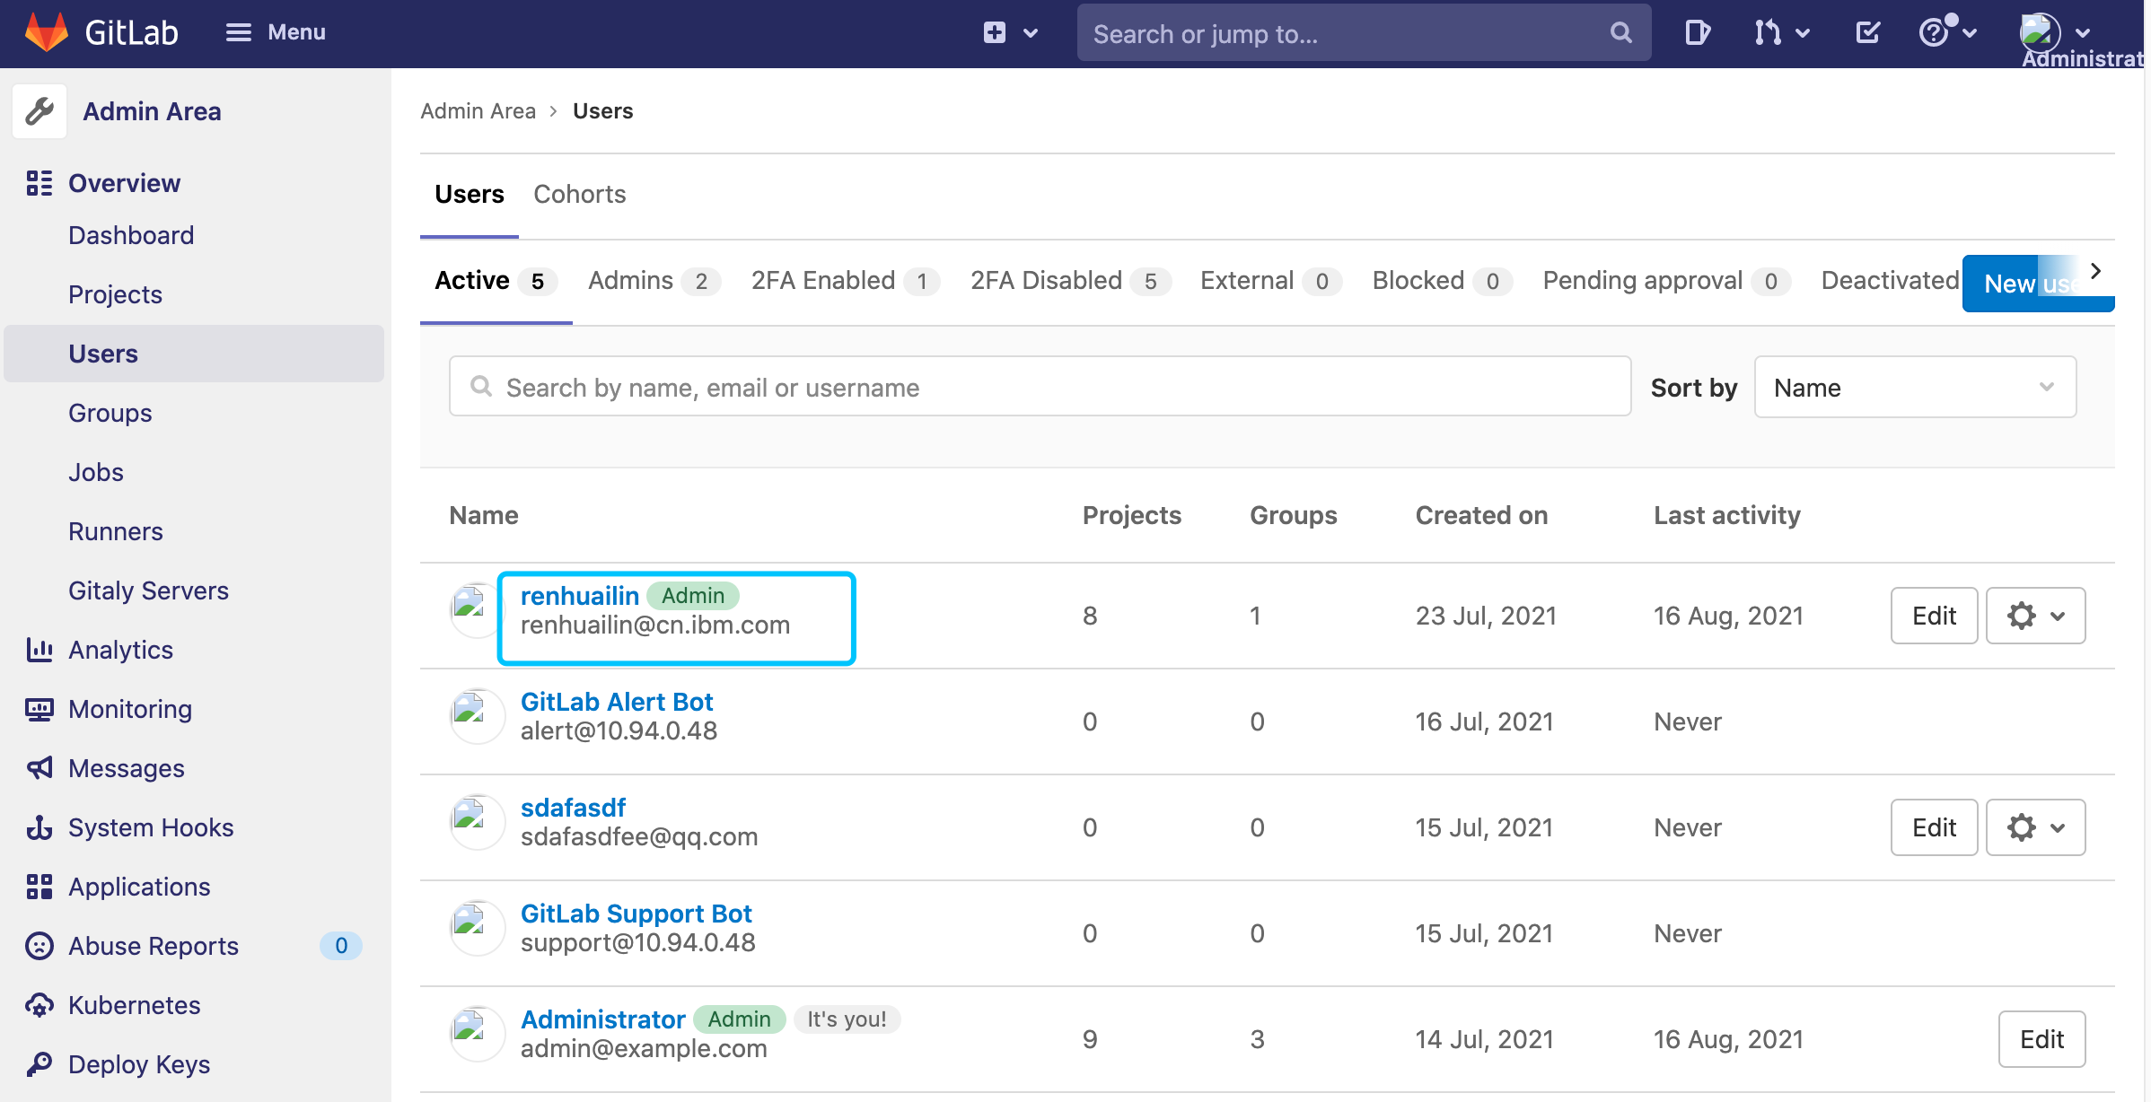
Task: Select the 2FA Enabled filter tab
Action: pos(846,281)
